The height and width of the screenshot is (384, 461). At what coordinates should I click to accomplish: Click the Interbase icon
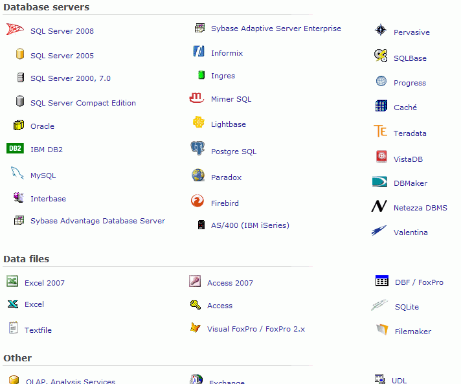click(x=19, y=198)
